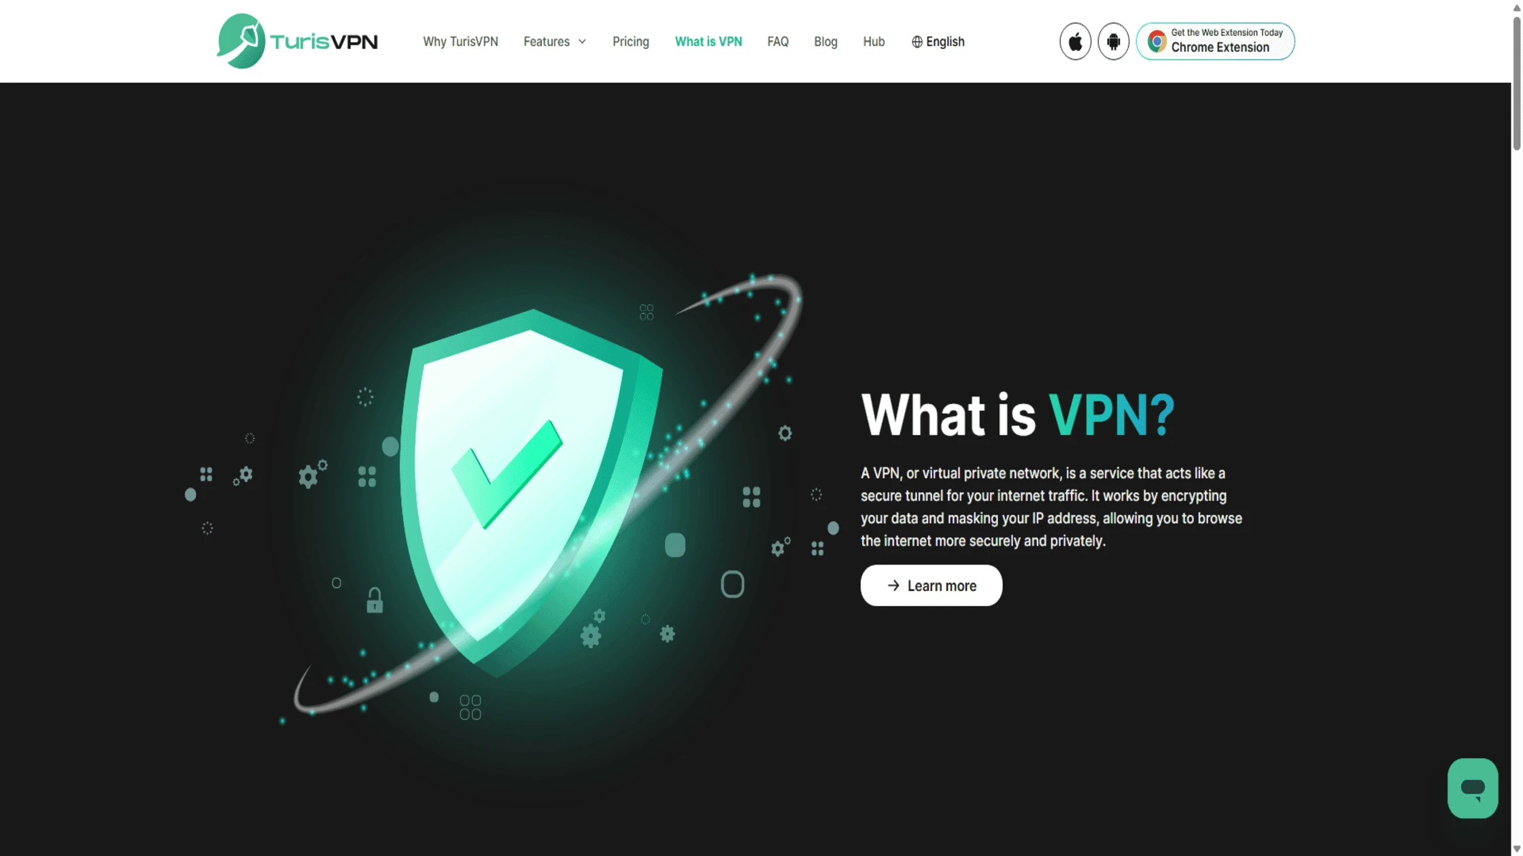Click the arrow icon inside Learn more
Screen dimensions: 1523x856
893,586
